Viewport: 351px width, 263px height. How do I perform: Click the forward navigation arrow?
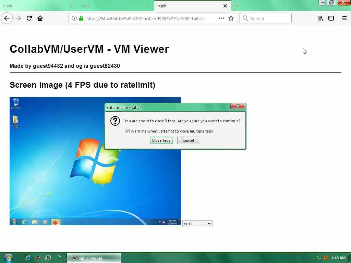point(18,18)
